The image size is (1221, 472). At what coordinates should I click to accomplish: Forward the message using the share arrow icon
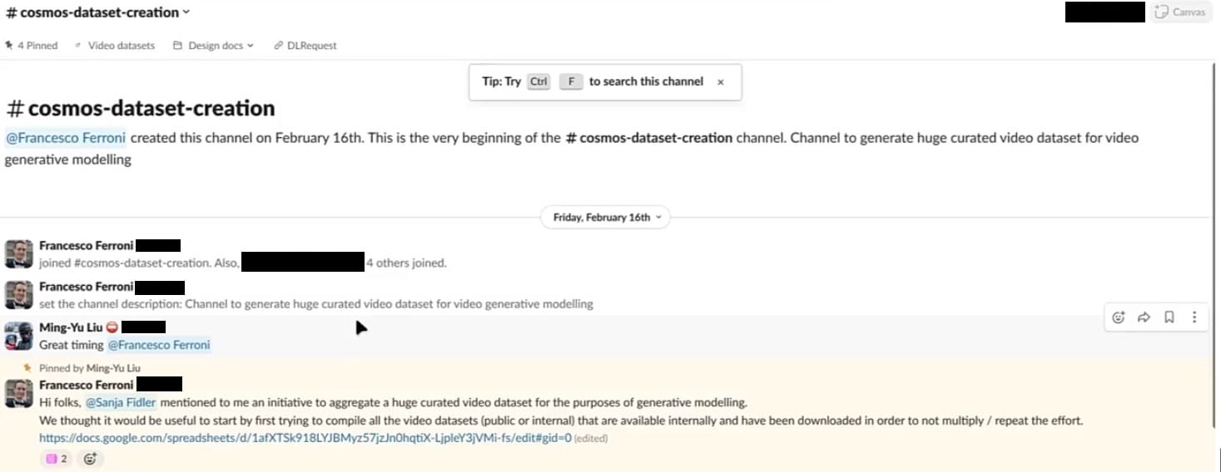click(1144, 317)
